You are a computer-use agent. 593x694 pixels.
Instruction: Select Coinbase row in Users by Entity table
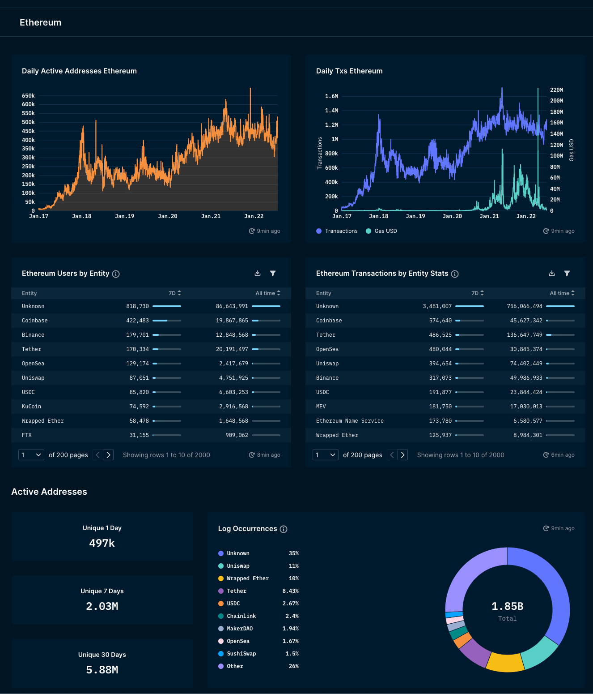[x=151, y=321]
